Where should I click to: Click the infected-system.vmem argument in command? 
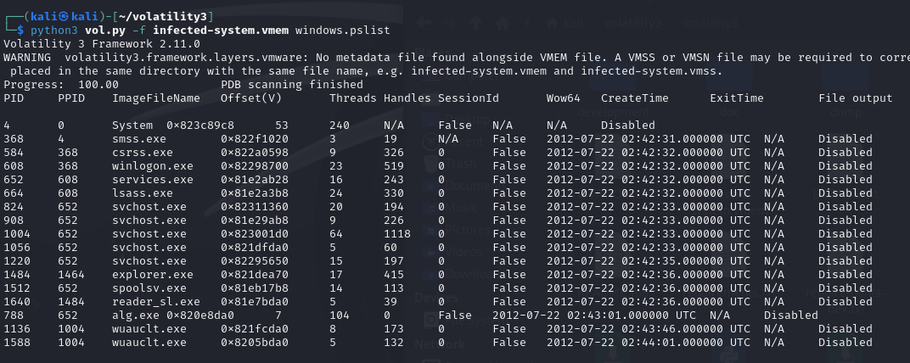click(221, 31)
